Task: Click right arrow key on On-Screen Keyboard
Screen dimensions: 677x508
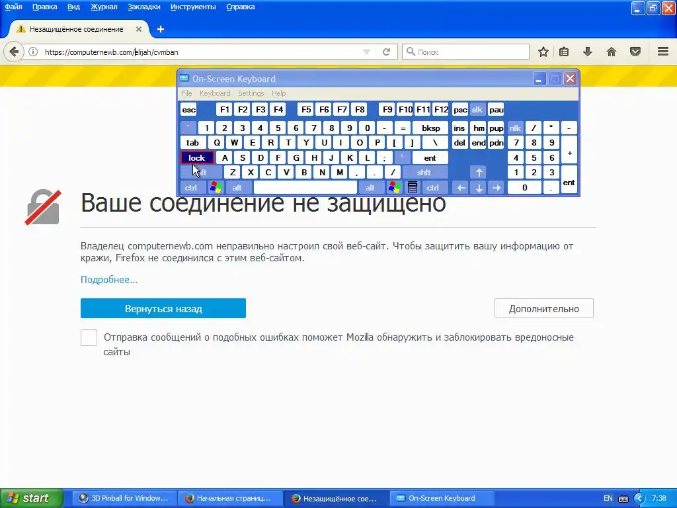Action: [497, 187]
